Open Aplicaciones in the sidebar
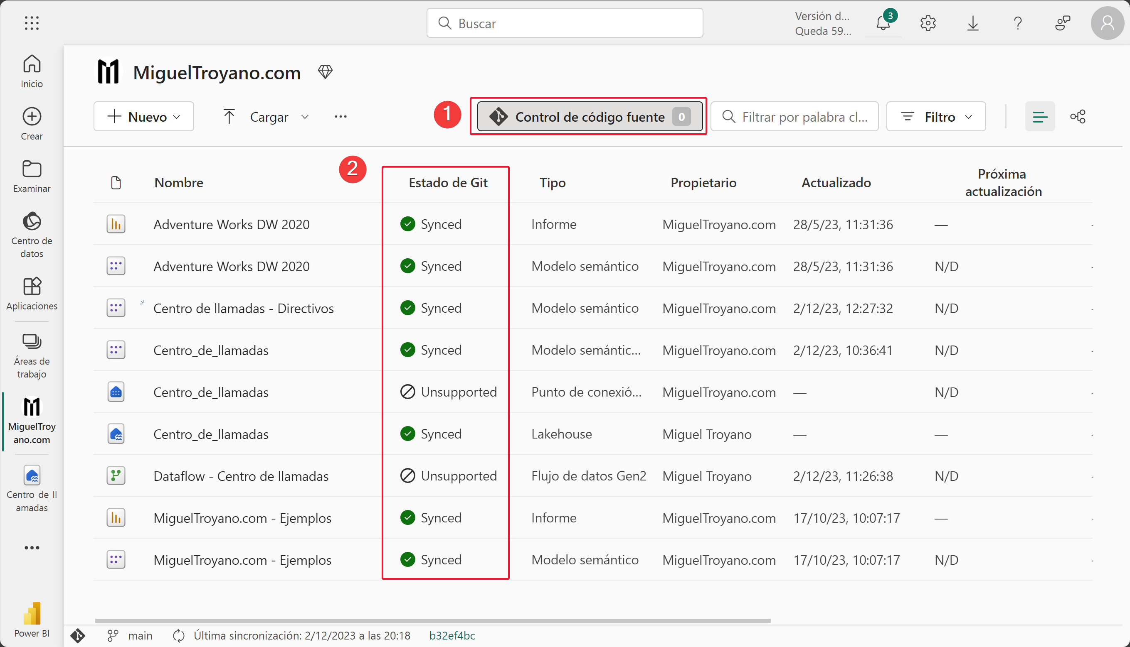Screen dimensions: 1130x647 pyautogui.click(x=32, y=294)
